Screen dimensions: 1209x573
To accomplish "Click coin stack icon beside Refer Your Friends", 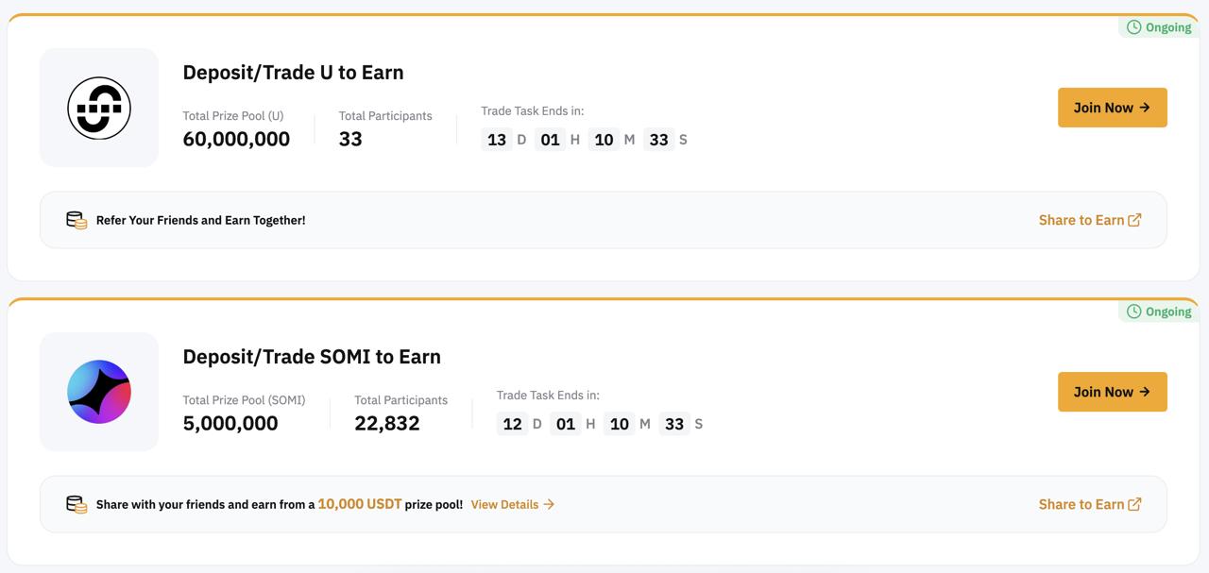I will coord(77,220).
